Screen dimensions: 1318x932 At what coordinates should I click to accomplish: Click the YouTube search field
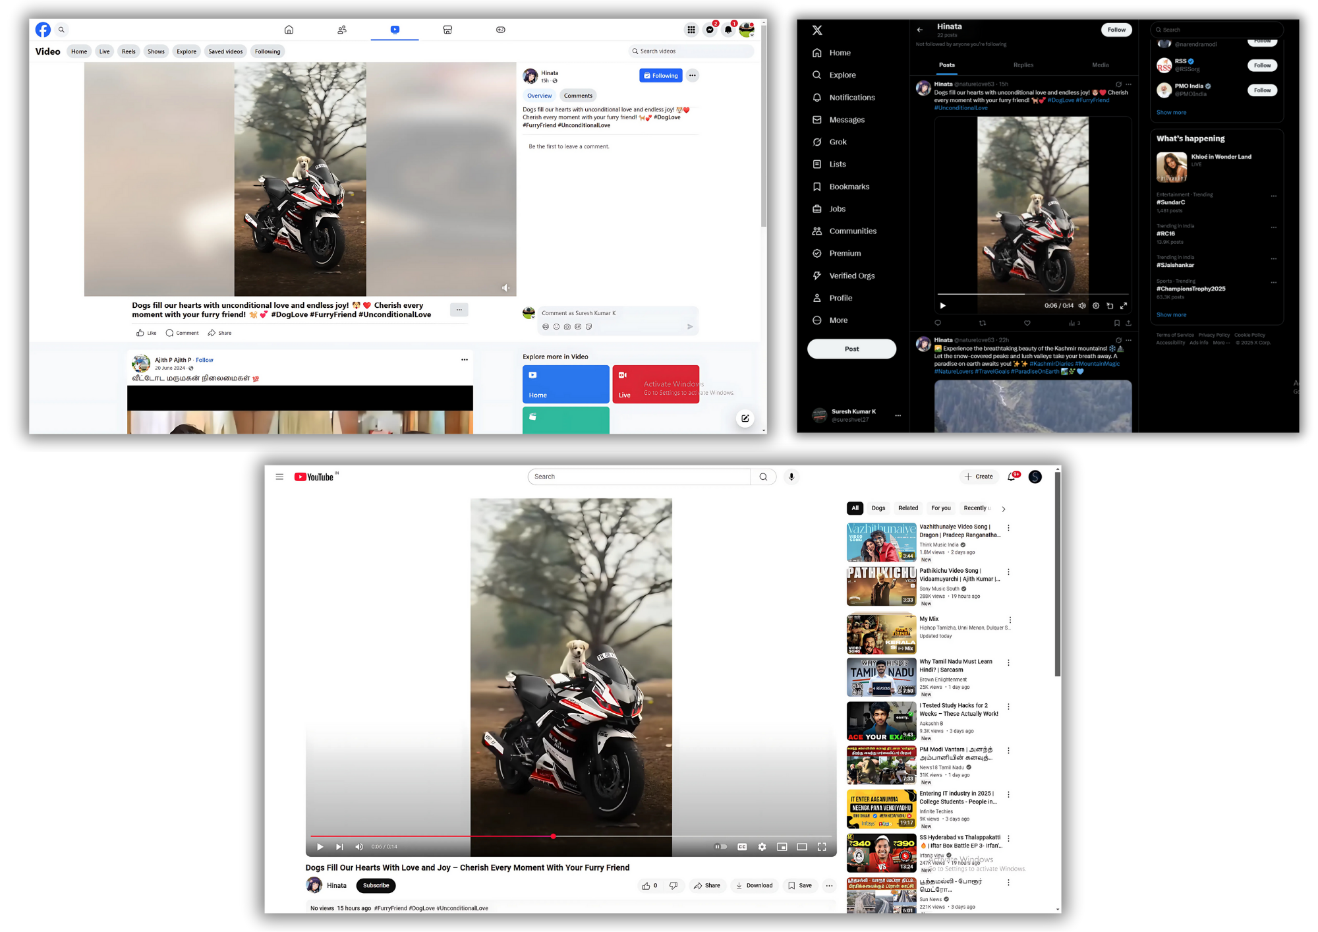(x=639, y=477)
